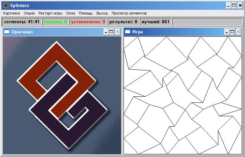
Task: Click the сегменты counter in status bar
Action: pos(22,22)
